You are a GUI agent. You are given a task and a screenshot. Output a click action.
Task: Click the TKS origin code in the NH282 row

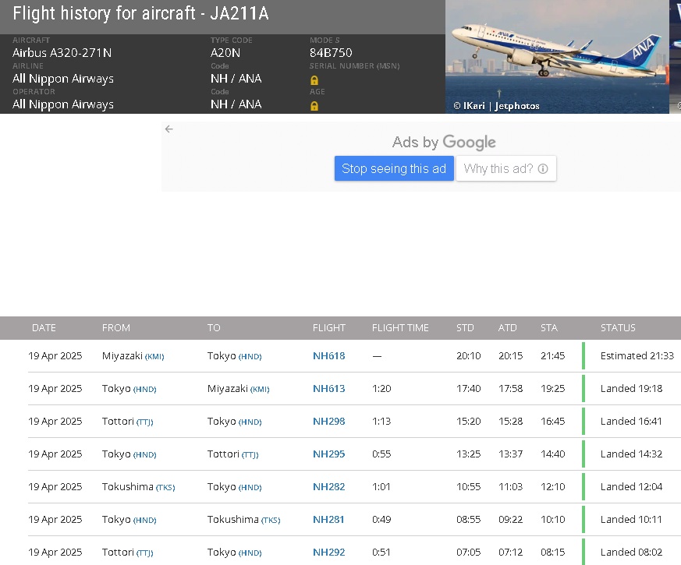[165, 488]
